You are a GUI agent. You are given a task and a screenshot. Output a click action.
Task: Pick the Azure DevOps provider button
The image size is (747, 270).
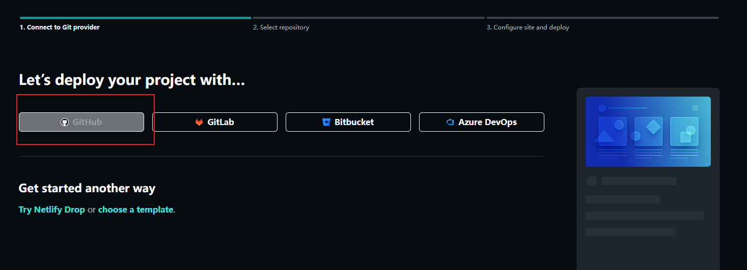pos(482,122)
